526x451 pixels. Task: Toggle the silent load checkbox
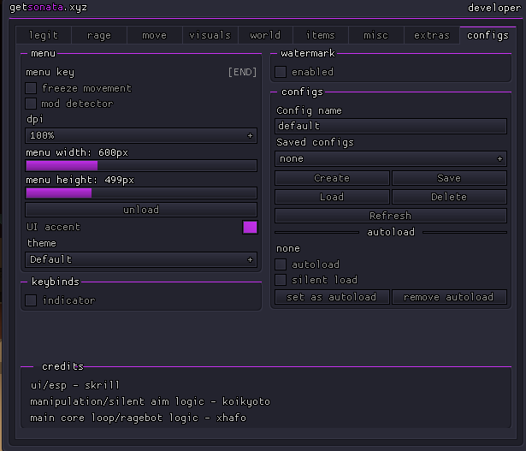(281, 280)
